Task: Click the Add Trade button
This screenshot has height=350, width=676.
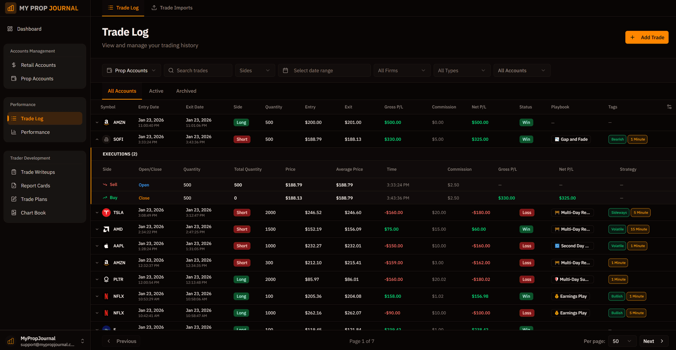Action: click(647, 37)
